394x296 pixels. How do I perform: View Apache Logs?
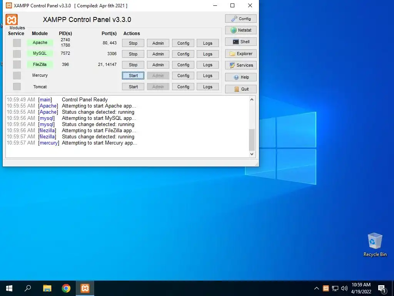click(208, 43)
